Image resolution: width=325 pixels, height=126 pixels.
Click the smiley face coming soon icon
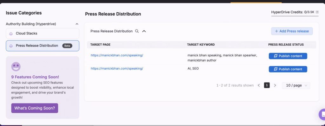point(16,66)
